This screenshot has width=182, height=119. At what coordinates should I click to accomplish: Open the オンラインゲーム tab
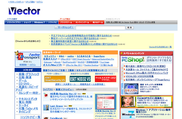click(x=82, y=22)
